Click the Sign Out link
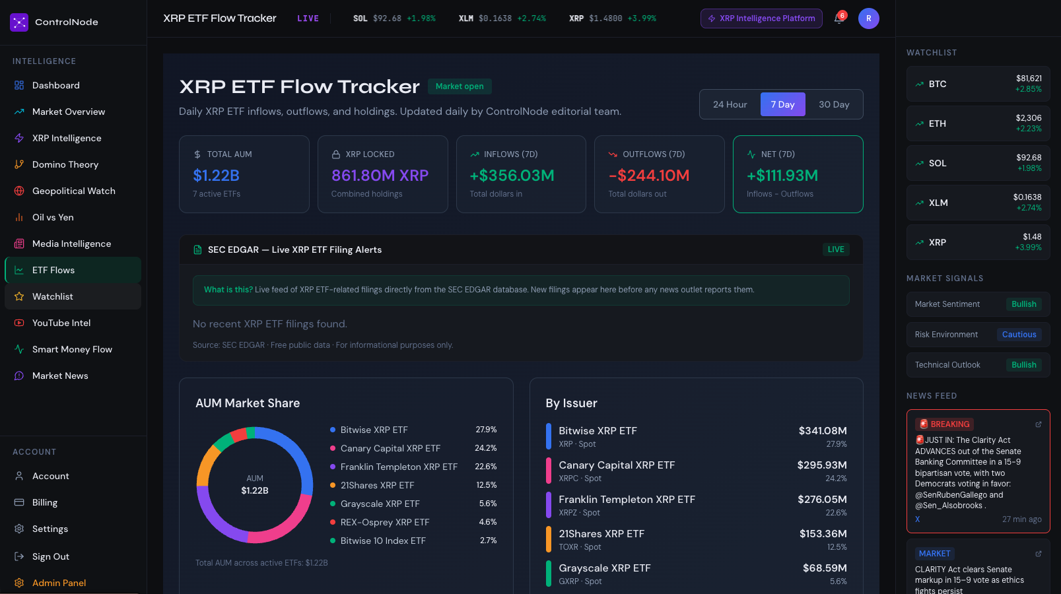1061x594 pixels. tap(73, 556)
